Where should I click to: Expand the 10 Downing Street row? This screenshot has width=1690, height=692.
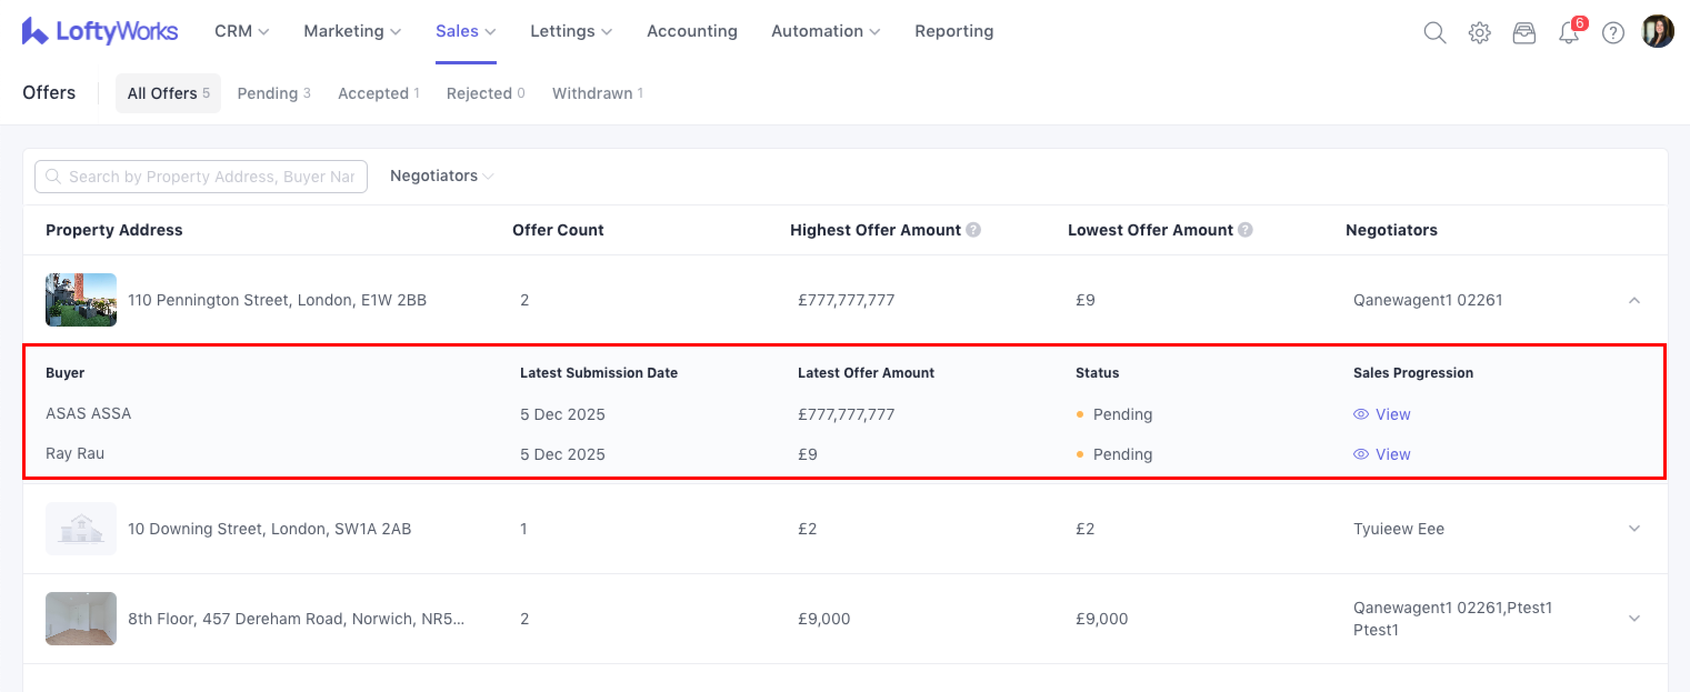(x=1633, y=529)
